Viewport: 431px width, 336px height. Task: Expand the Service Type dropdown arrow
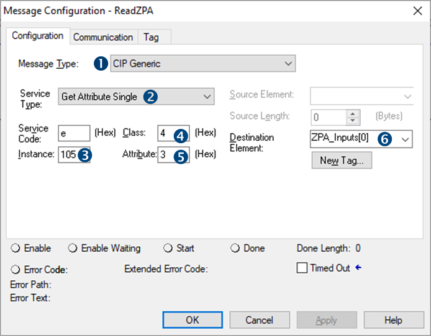tap(207, 97)
